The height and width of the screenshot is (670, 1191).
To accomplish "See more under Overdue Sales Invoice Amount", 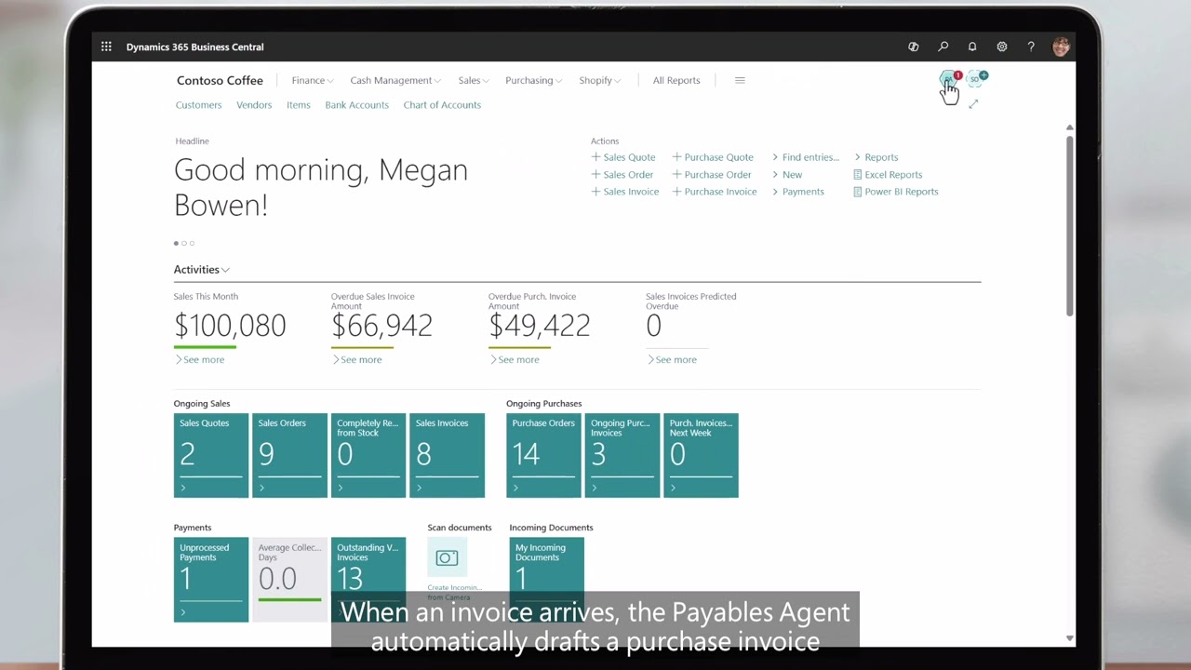I will 356,359.
